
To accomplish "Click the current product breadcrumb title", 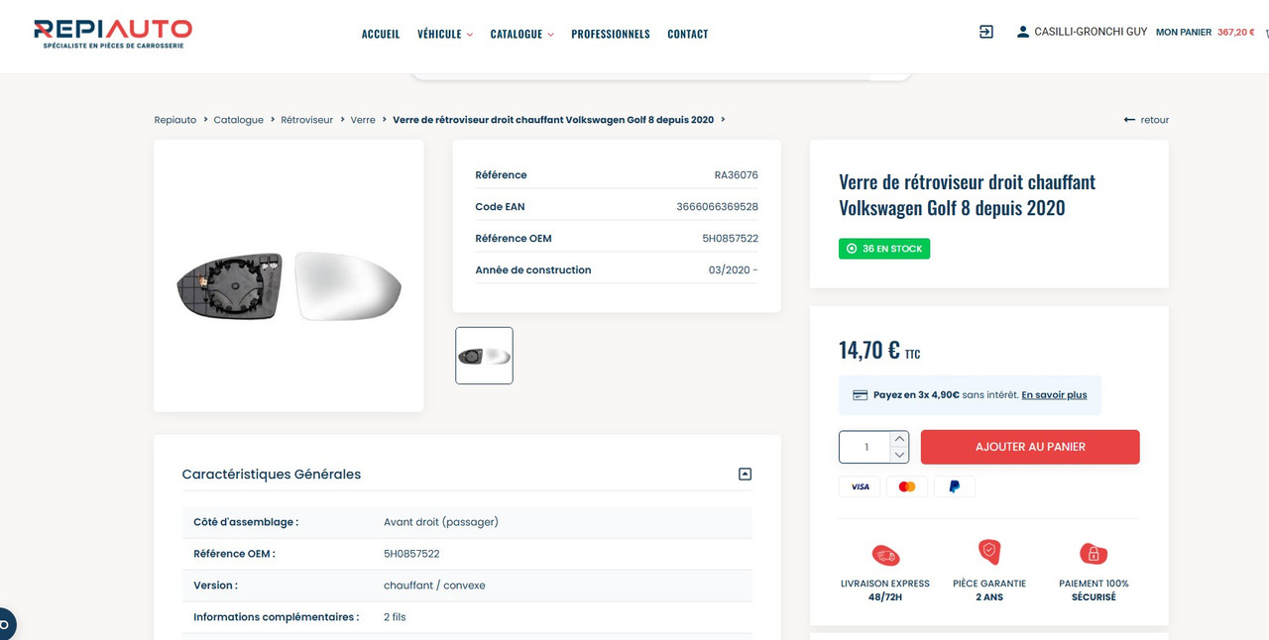I will (x=553, y=120).
